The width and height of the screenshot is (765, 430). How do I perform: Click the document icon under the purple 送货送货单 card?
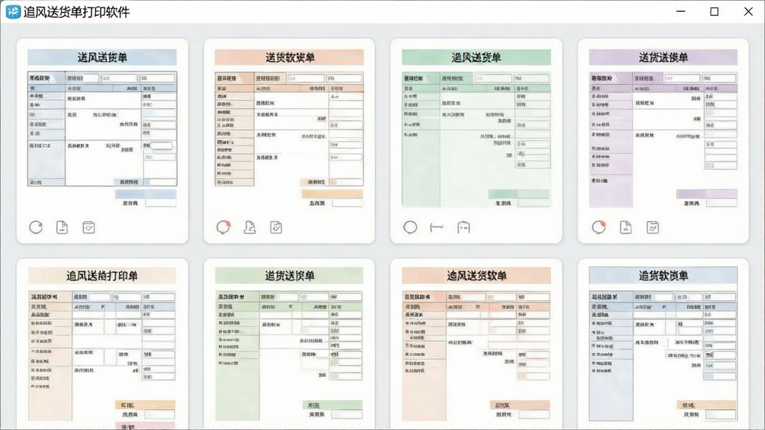coord(625,227)
